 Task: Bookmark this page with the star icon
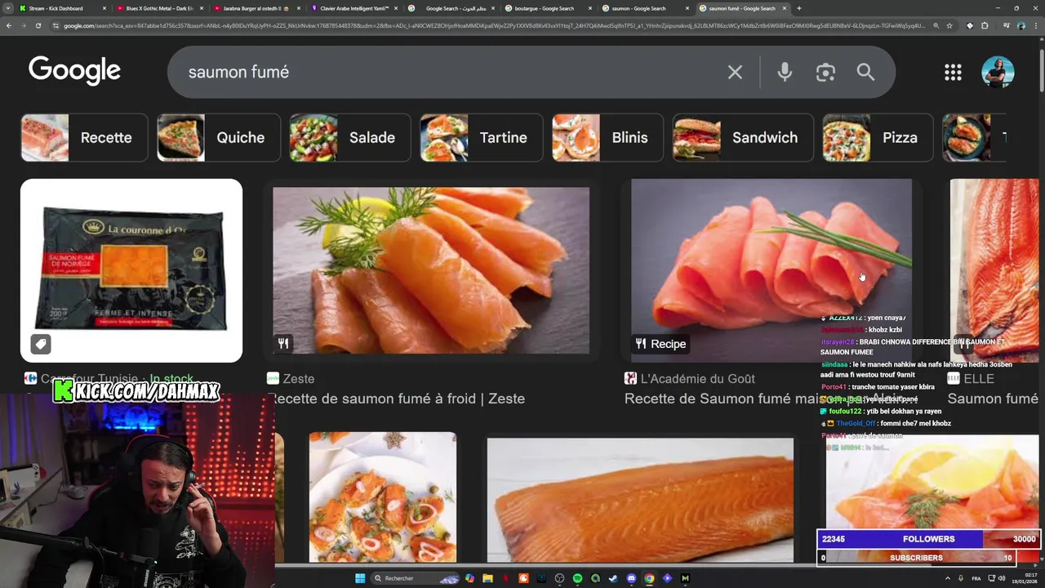949,25
